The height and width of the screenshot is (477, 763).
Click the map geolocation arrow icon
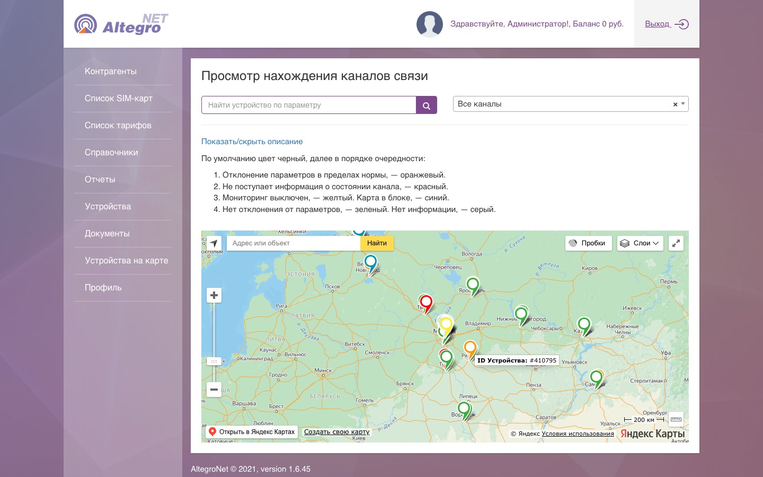[x=214, y=243]
